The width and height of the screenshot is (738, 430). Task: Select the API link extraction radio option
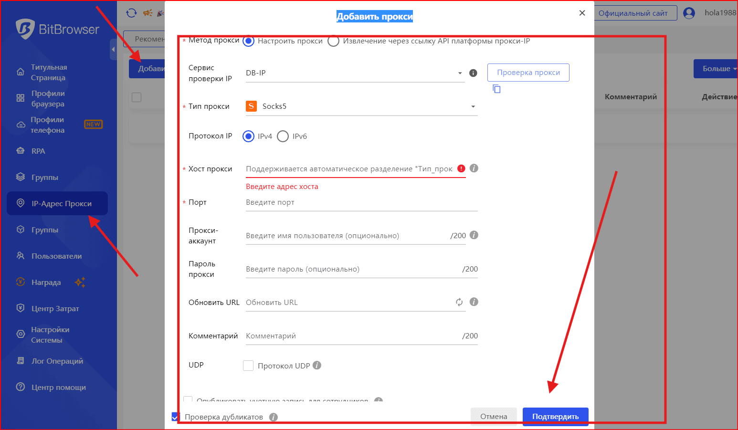[x=334, y=41]
